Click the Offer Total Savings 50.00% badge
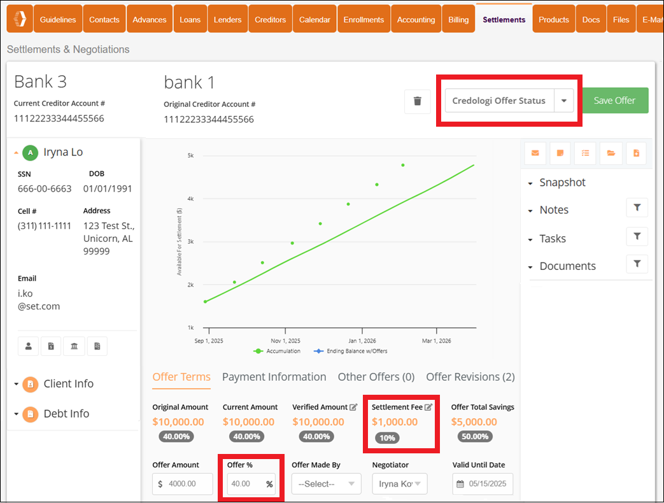 pyautogui.click(x=475, y=437)
